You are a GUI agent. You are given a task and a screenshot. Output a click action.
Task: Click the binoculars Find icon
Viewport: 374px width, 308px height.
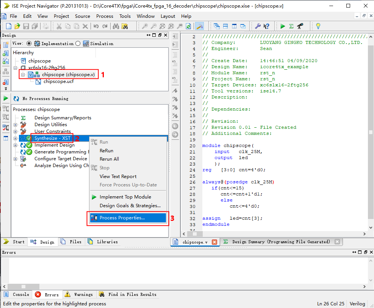116,26
